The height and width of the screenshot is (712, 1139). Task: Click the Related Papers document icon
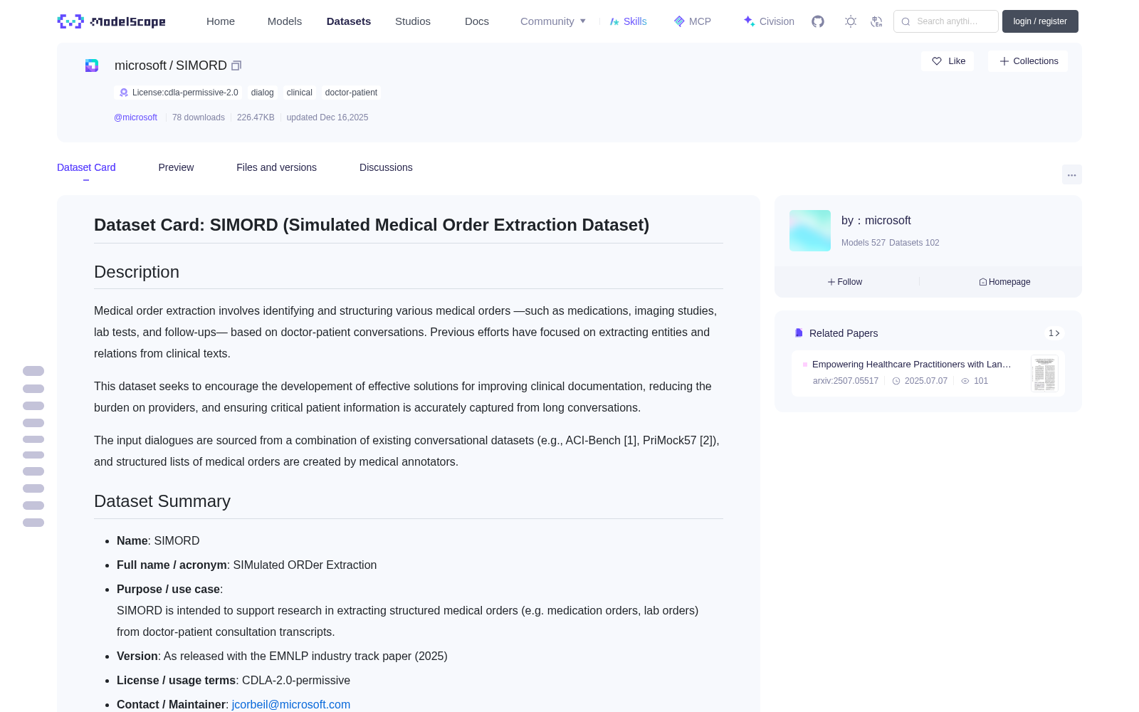click(x=799, y=333)
